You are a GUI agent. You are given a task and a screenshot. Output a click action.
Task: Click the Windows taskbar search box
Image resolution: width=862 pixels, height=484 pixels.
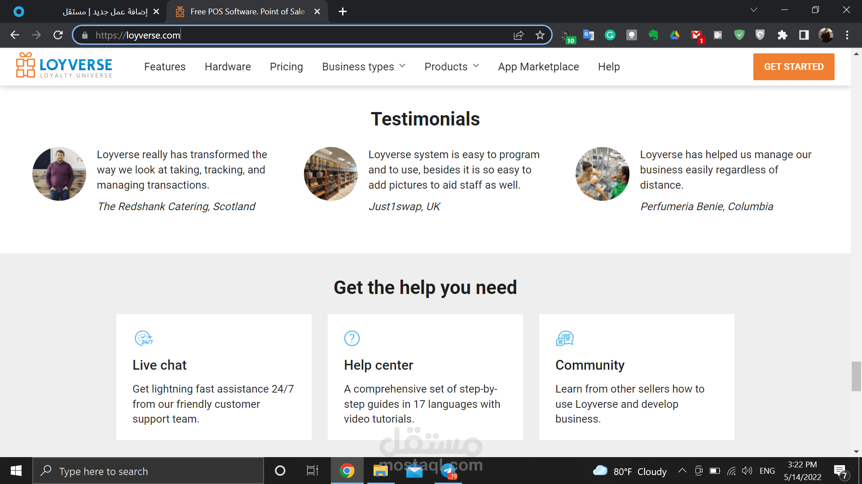[x=148, y=471]
